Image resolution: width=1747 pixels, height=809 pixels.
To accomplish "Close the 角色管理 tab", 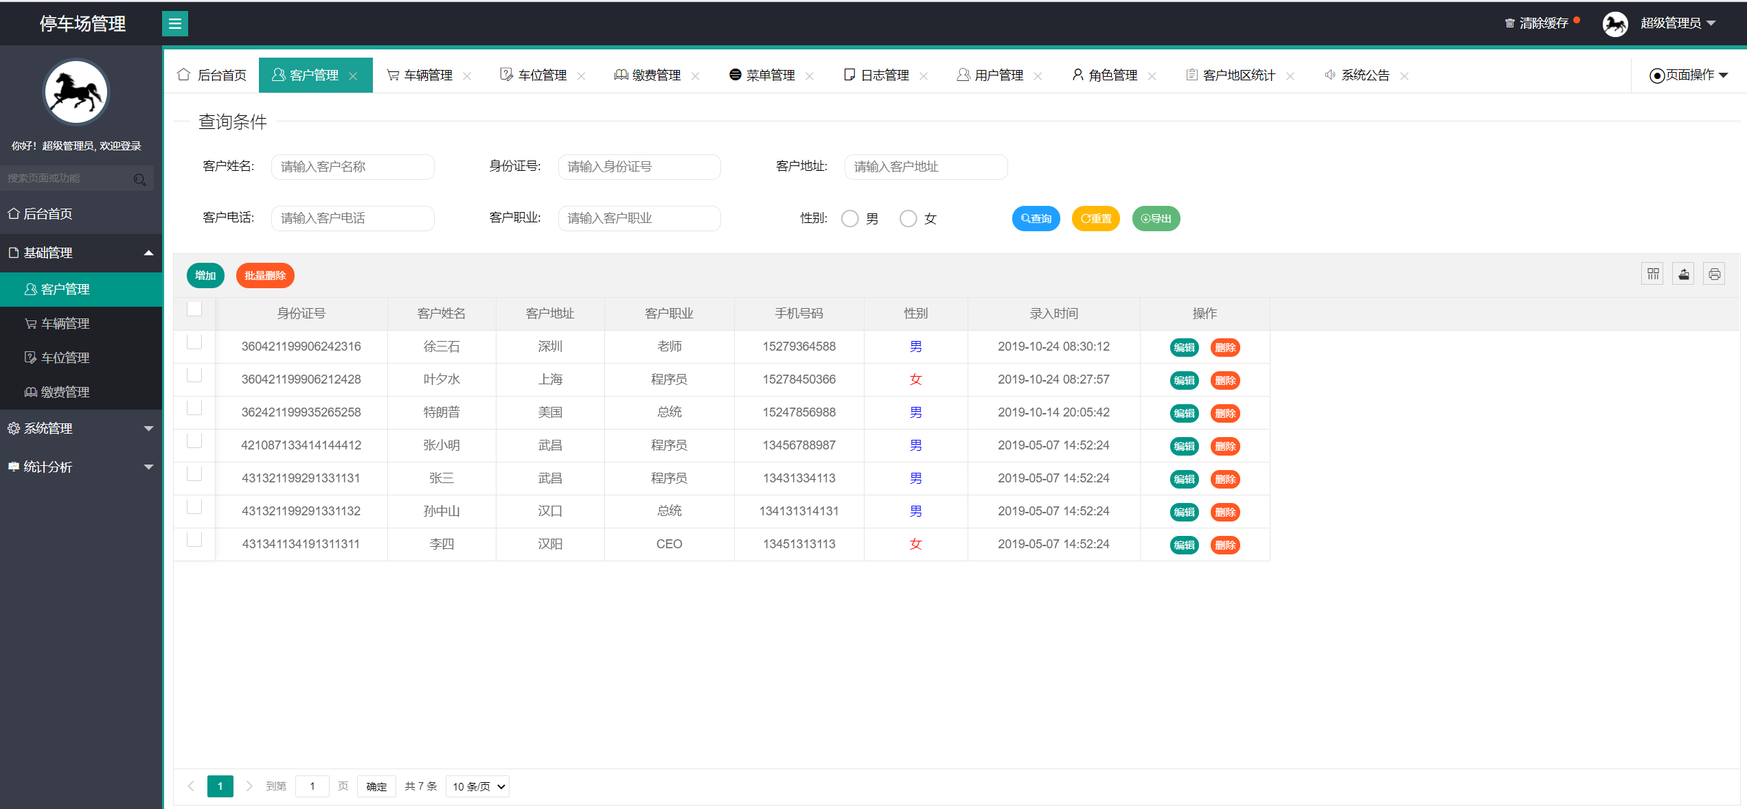I will [1152, 76].
